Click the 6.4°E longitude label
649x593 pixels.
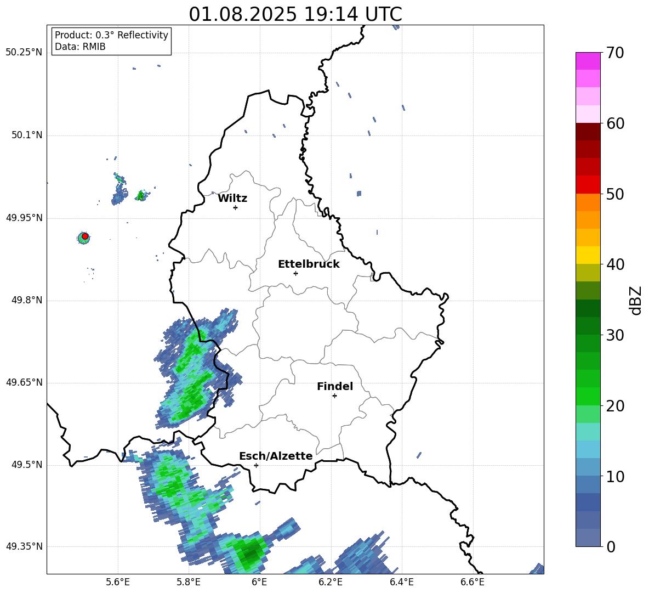click(x=401, y=582)
